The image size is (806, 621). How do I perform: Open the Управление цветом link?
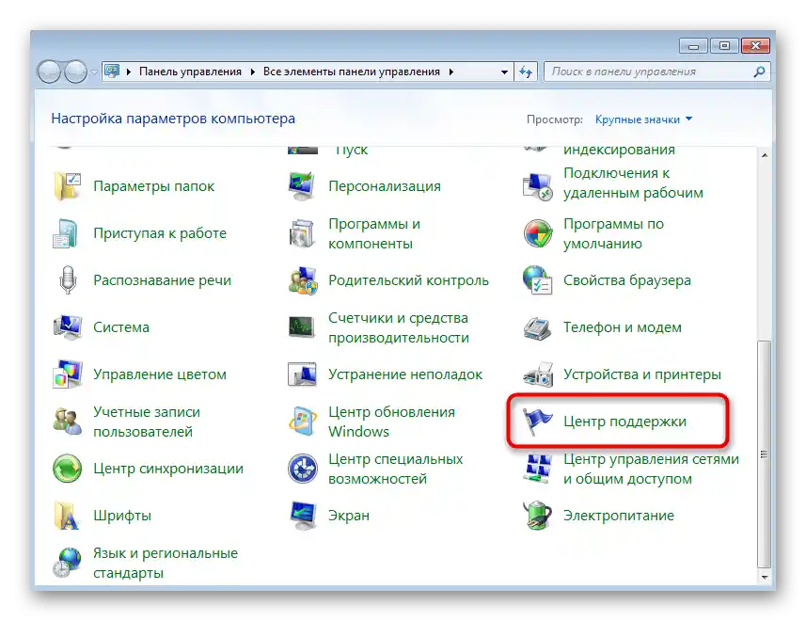click(160, 374)
